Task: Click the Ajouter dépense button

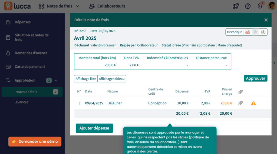Action: click(x=94, y=128)
